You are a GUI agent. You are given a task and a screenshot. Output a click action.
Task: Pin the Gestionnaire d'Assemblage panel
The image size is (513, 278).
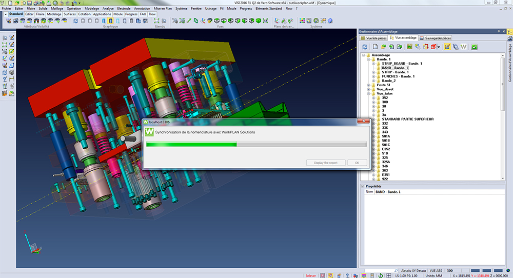[x=499, y=31]
